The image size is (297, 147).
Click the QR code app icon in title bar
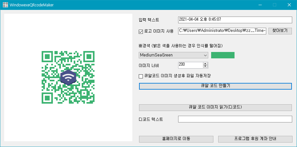click(x=5, y=5)
